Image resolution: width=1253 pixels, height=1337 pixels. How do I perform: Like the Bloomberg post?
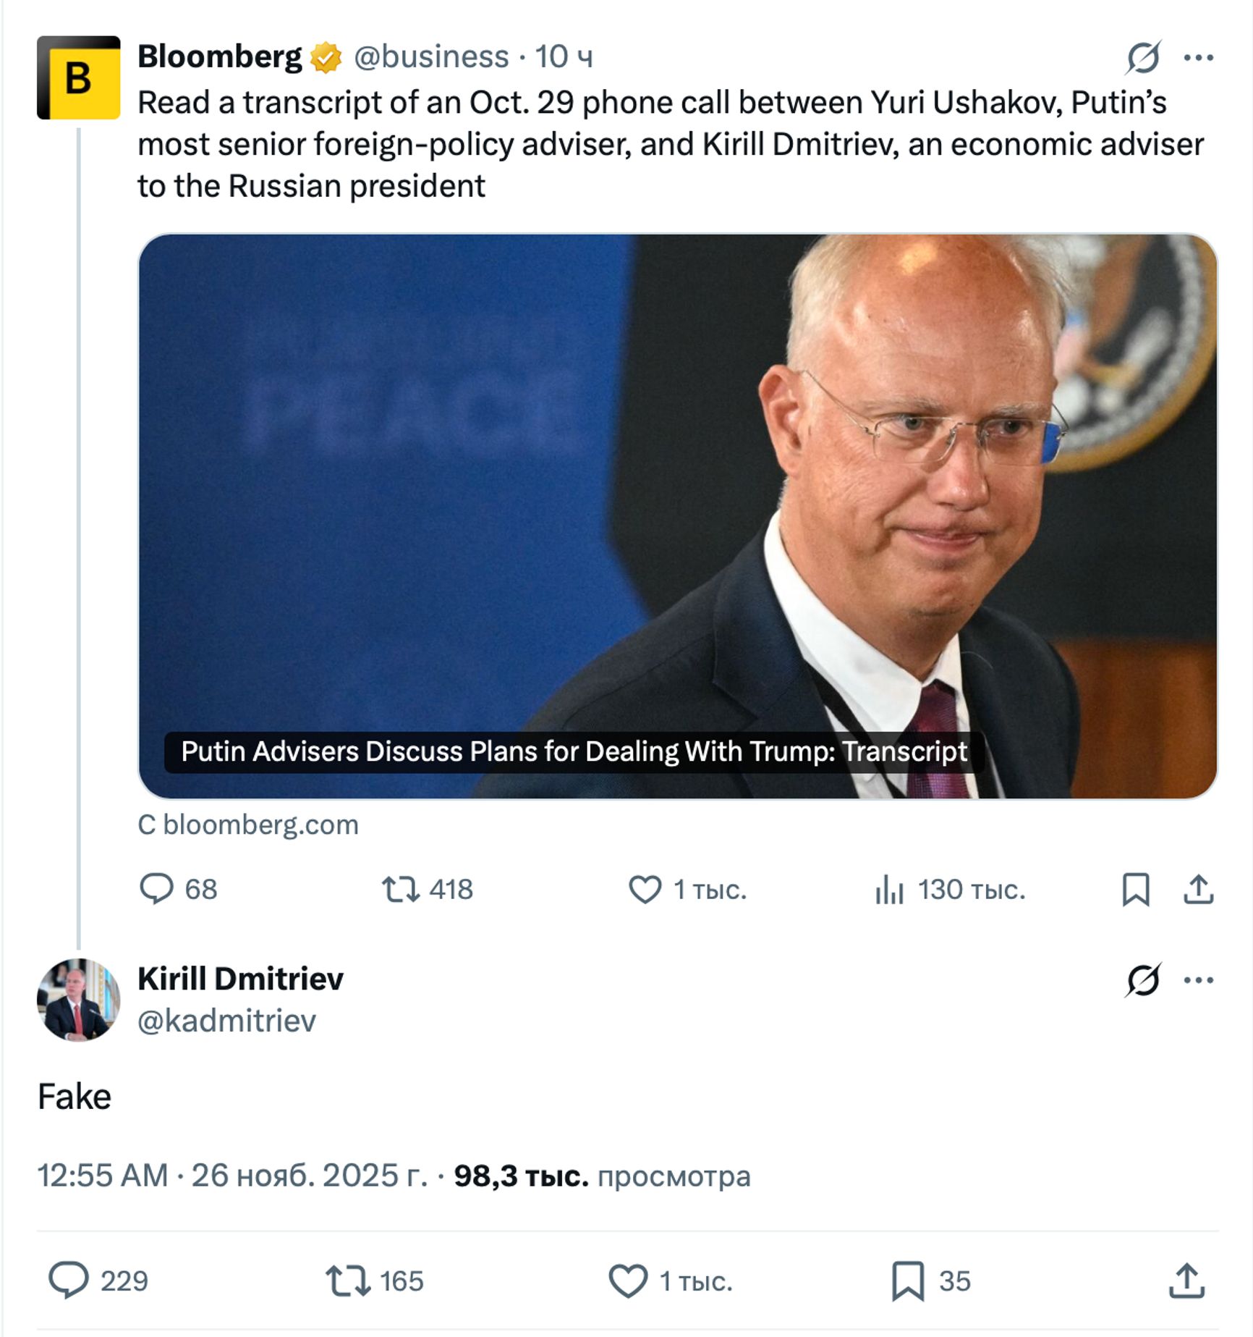tap(645, 888)
